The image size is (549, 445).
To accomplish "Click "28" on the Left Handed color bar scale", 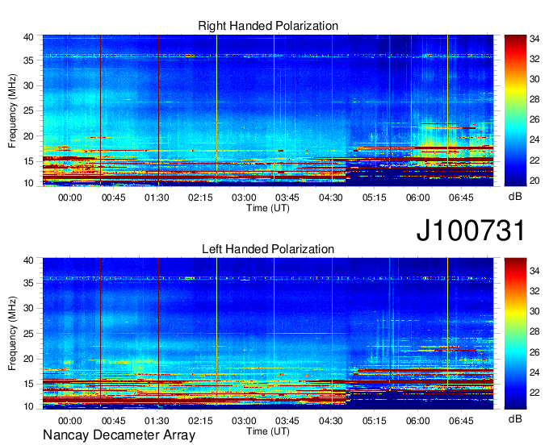I will click(x=534, y=332).
